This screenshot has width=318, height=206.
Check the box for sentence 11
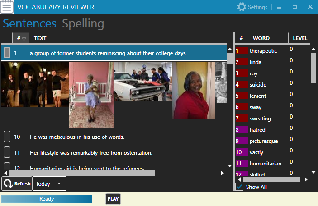click(7, 152)
